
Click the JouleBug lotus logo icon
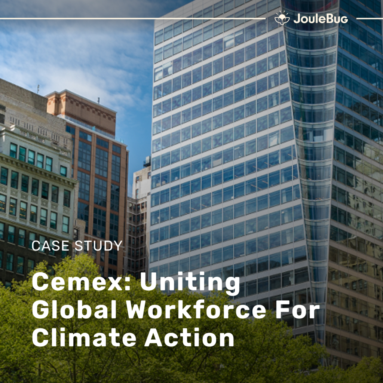(x=282, y=18)
